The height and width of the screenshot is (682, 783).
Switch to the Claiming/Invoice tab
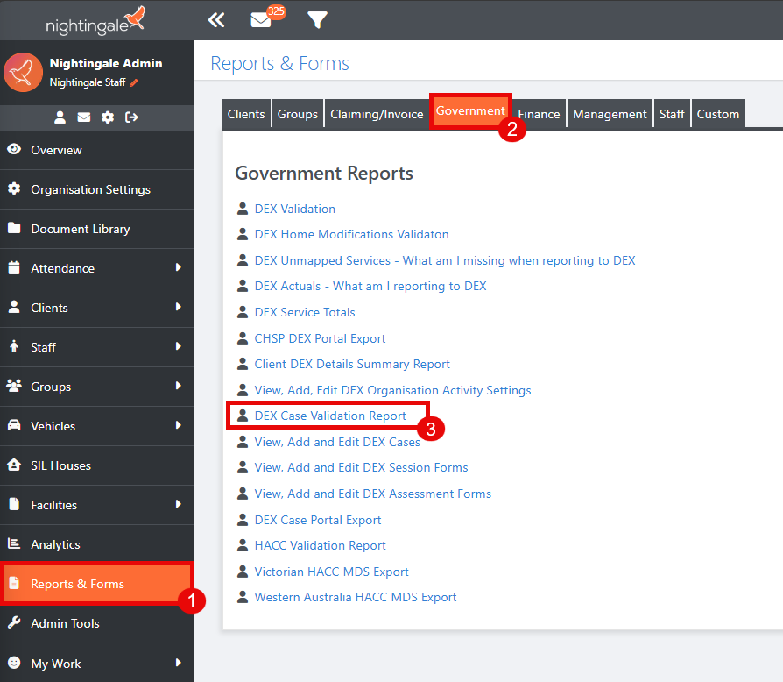(377, 114)
